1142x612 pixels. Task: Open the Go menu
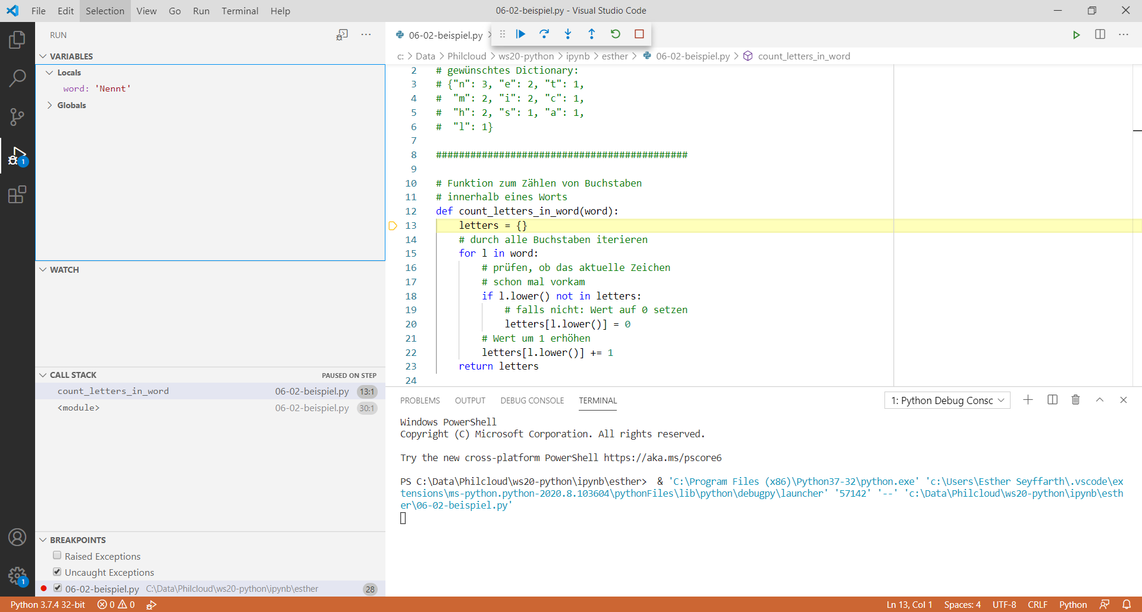175,11
